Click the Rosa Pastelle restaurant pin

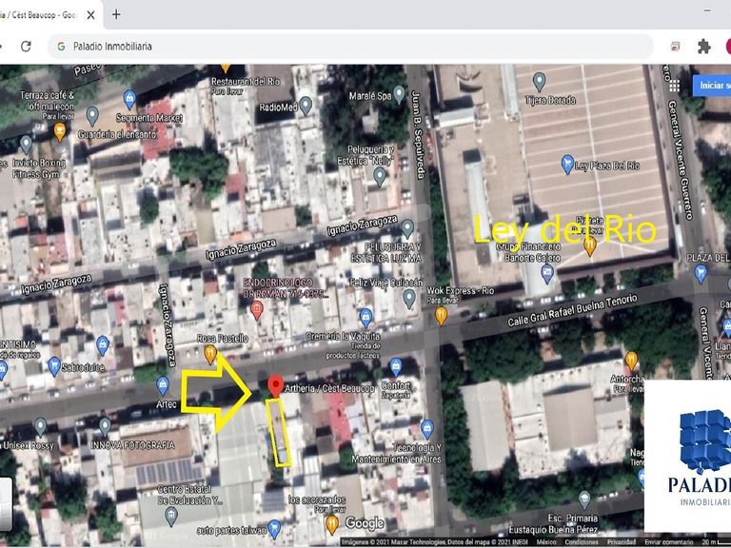[210, 354]
